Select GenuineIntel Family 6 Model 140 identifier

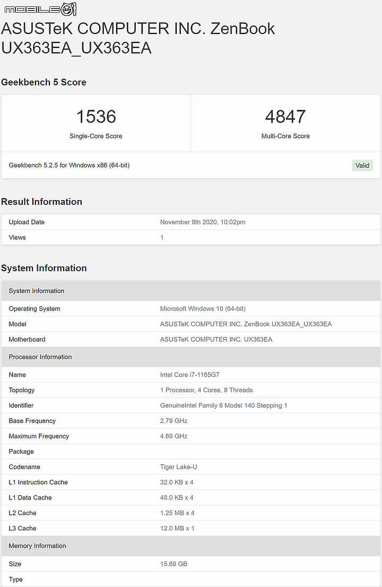(224, 405)
